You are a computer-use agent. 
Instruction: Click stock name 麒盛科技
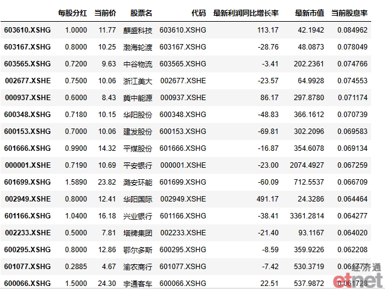click(138, 30)
